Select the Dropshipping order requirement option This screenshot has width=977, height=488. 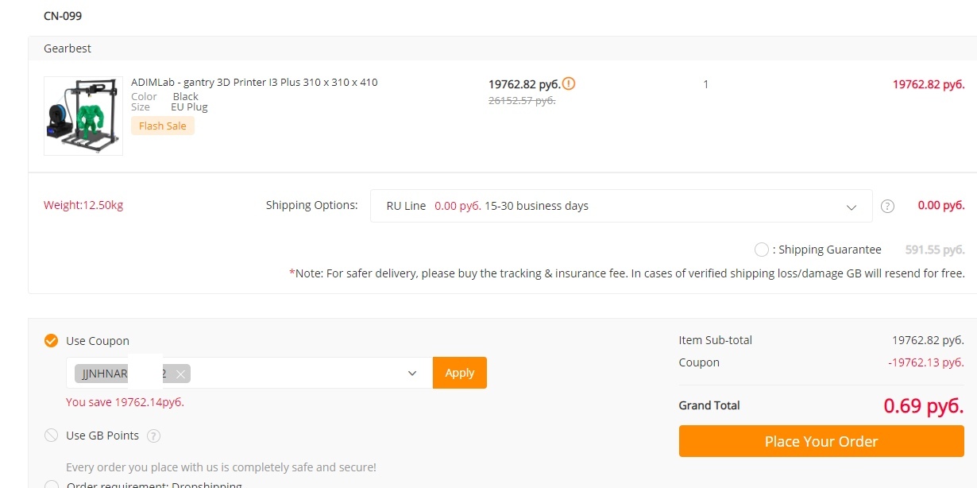pyautogui.click(x=52, y=485)
